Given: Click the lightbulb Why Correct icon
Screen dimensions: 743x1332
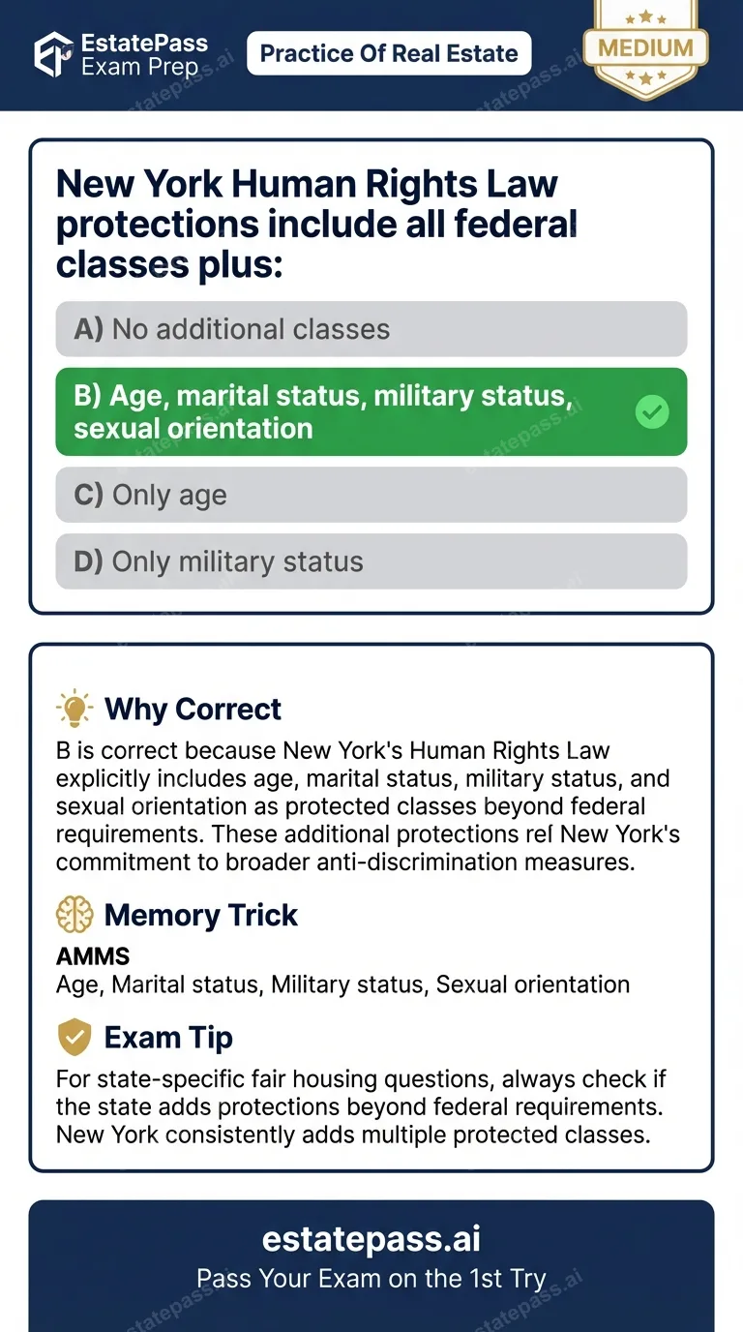Looking at the screenshot, I should 74,708.
